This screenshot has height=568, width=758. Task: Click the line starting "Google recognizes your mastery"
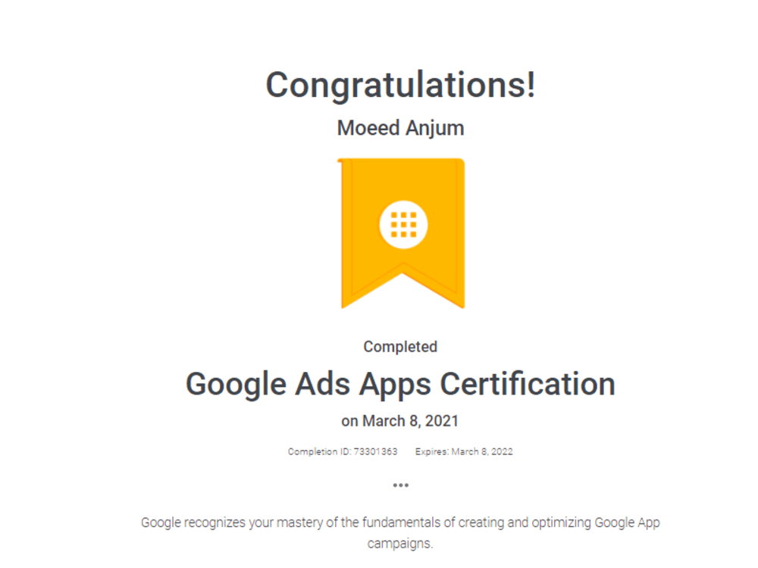(x=400, y=523)
